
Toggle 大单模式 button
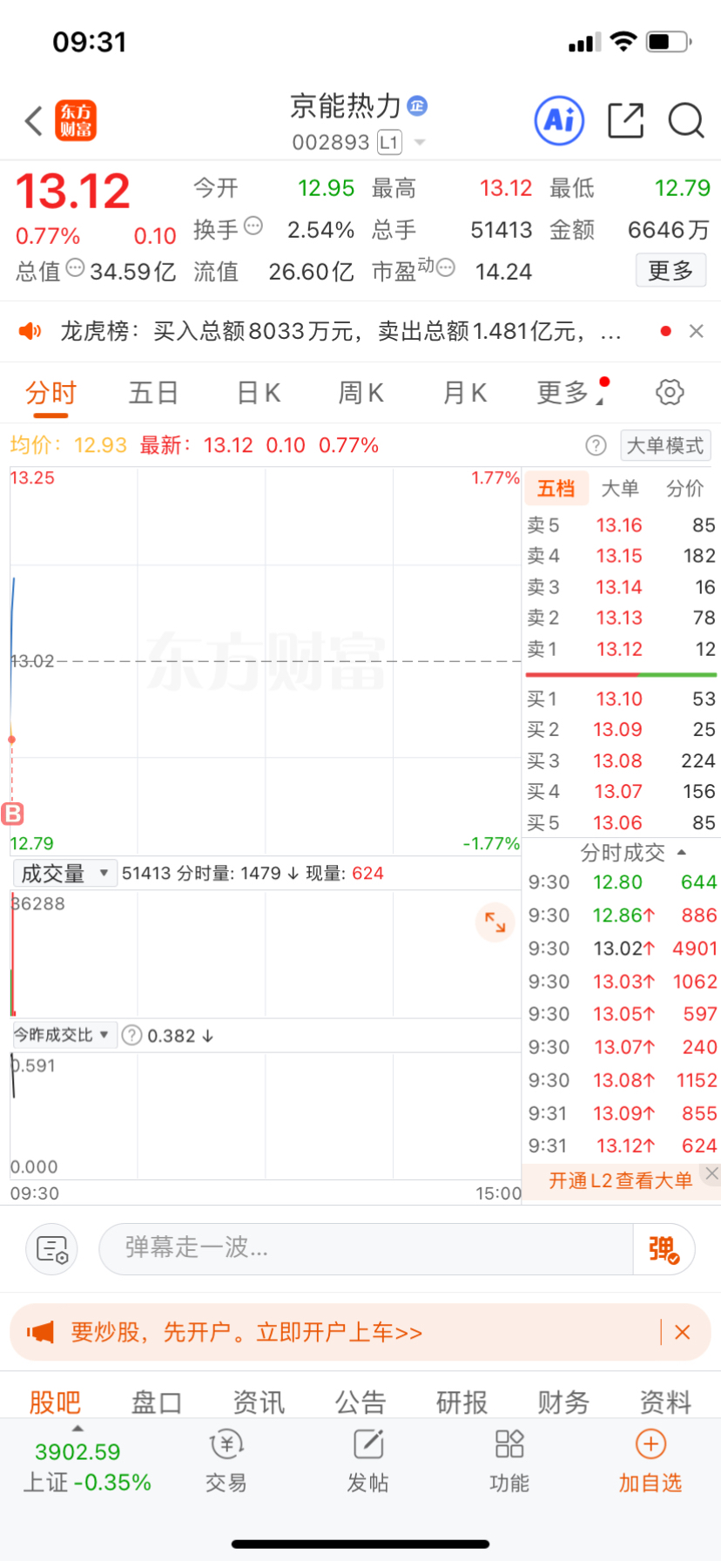665,446
